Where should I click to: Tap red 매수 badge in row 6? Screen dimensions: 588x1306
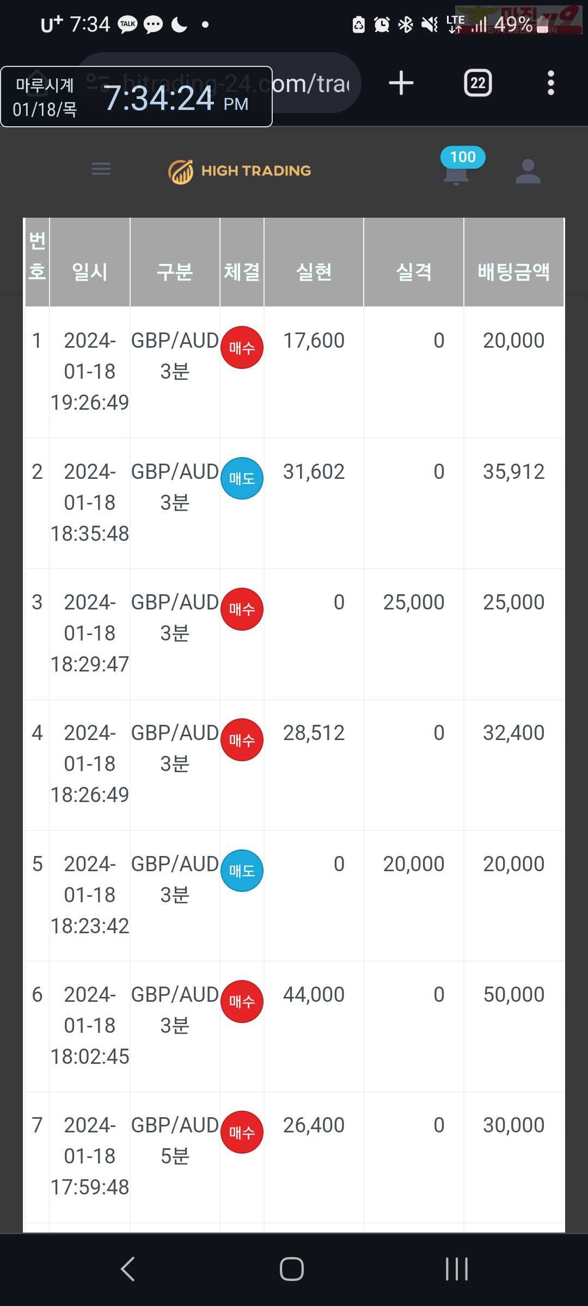click(242, 1001)
